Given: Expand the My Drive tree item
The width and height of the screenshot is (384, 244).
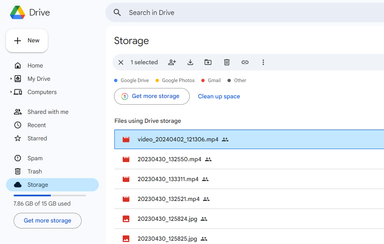Looking at the screenshot, I should (x=11, y=78).
